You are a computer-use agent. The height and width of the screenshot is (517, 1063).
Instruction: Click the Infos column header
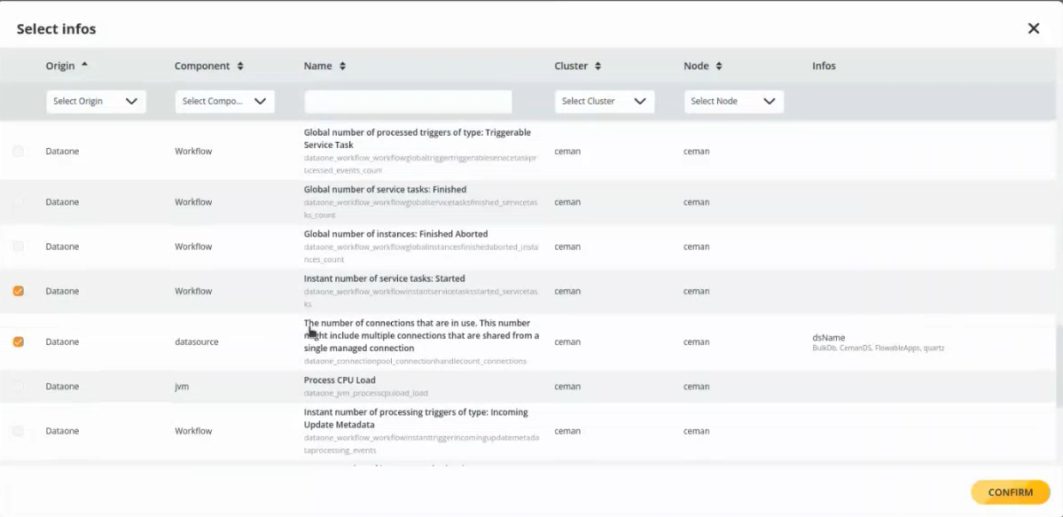pyautogui.click(x=824, y=67)
